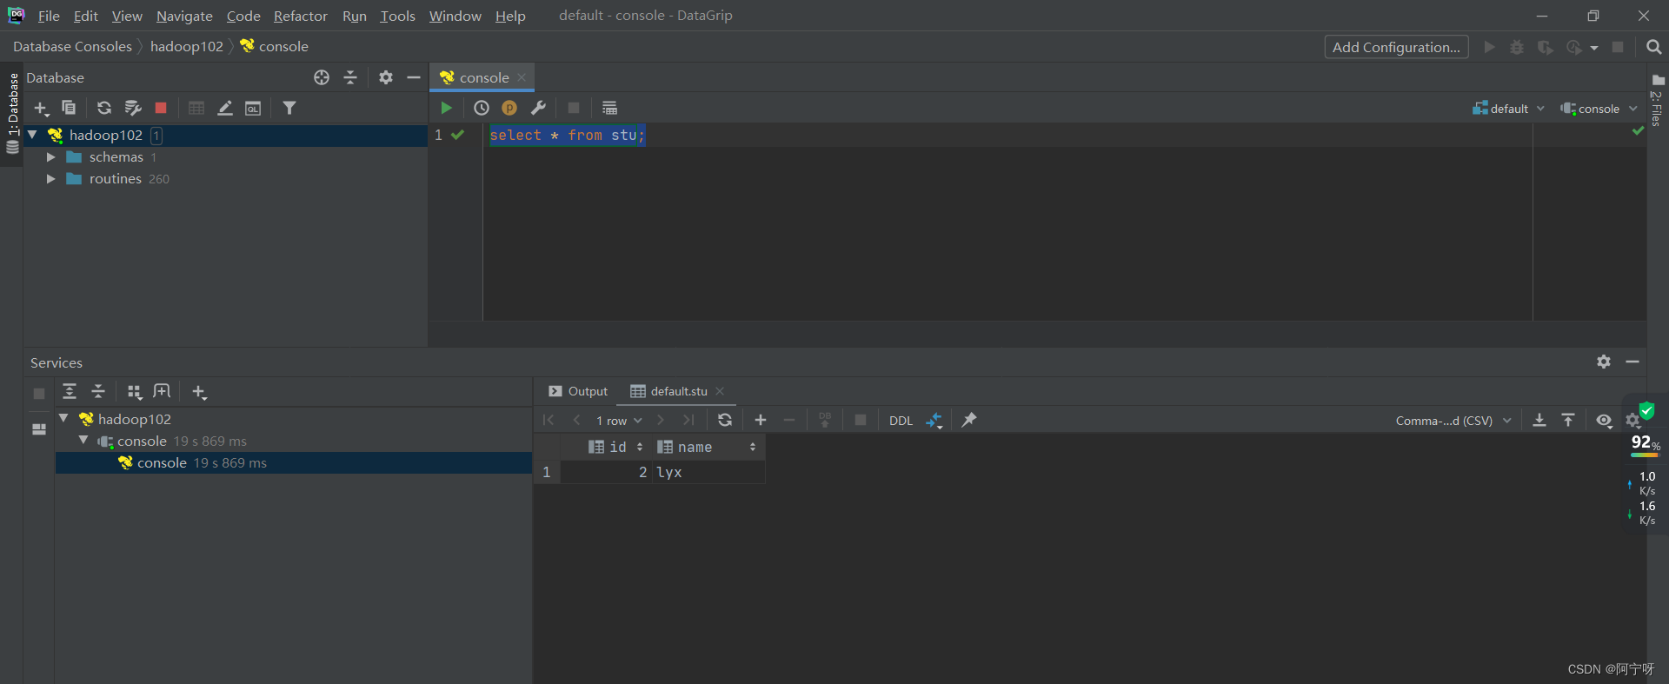1669x684 pixels.
Task: Open service in new tab icon
Action: (162, 392)
